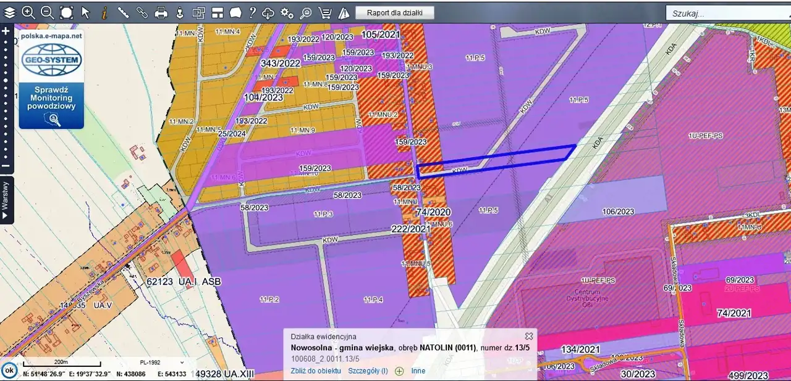Choose the ruler measurement tool

(123, 12)
